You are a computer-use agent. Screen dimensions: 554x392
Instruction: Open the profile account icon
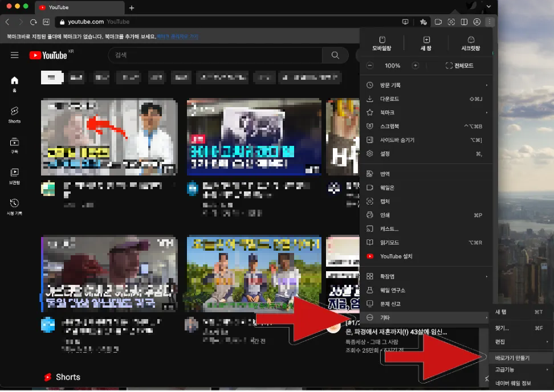tap(476, 22)
